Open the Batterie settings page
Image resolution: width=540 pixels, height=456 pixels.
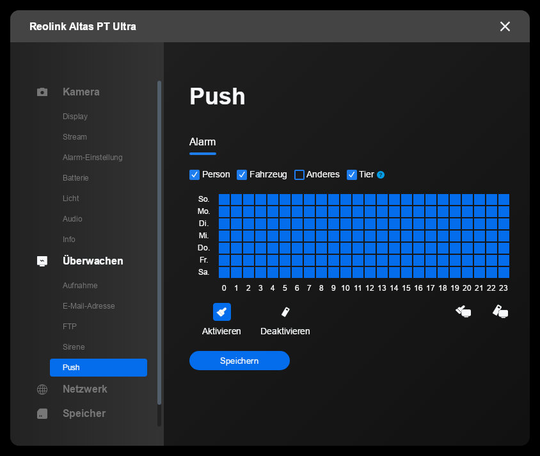pos(75,178)
